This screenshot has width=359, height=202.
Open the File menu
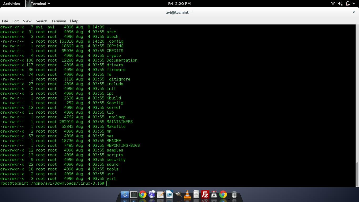[5, 21]
